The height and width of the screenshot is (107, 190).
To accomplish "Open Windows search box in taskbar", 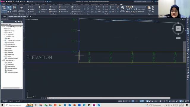I will [15, 105].
